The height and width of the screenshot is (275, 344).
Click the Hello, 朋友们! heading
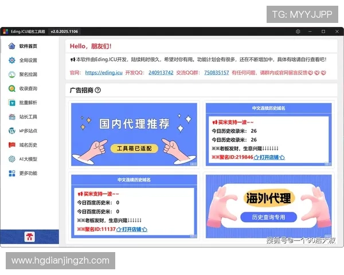(91, 46)
